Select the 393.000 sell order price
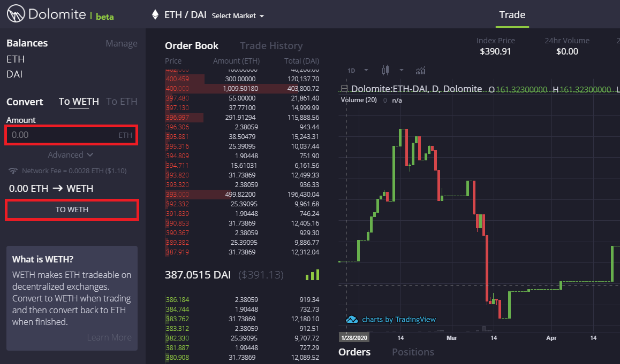This screenshot has width=620, height=364. [177, 194]
